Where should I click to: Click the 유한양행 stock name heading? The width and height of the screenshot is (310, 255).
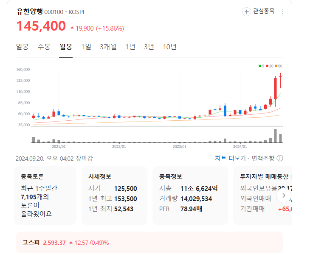(30, 11)
